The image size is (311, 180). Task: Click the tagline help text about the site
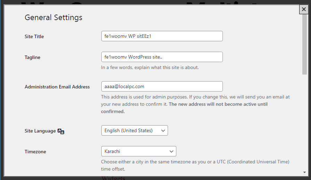[x=150, y=68]
